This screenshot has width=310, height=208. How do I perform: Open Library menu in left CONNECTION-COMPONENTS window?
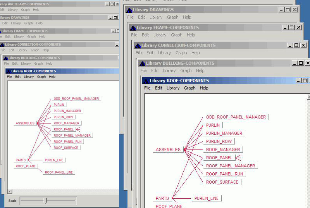[x=22, y=50]
